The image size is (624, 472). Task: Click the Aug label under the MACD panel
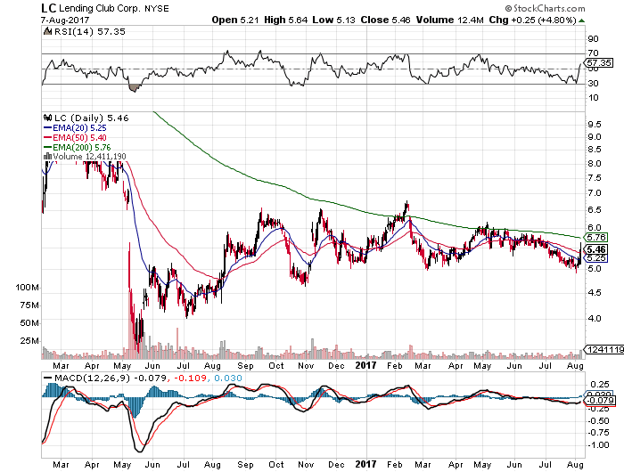click(x=575, y=465)
